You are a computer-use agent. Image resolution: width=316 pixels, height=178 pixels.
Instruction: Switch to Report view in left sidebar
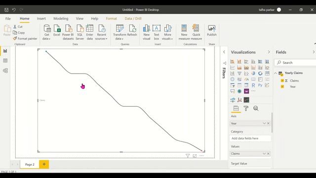point(5,51)
